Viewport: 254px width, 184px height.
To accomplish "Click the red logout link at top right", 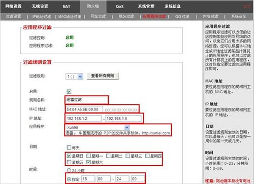I will click(x=247, y=7).
